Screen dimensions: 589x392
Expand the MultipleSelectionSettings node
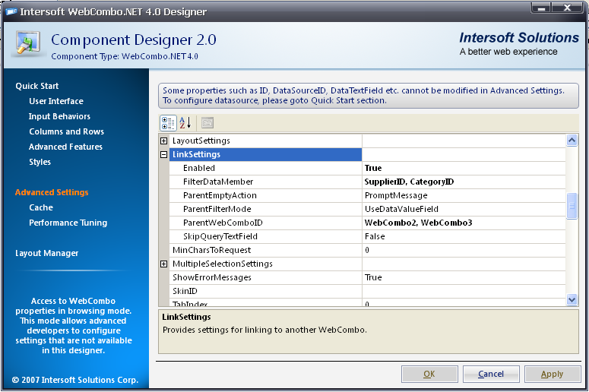[163, 264]
